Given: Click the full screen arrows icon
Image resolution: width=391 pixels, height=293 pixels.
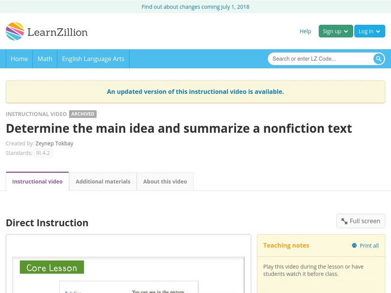Looking at the screenshot, I should tap(344, 221).
